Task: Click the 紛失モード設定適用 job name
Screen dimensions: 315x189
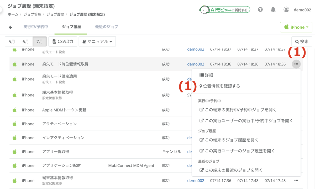Action: click(60, 76)
